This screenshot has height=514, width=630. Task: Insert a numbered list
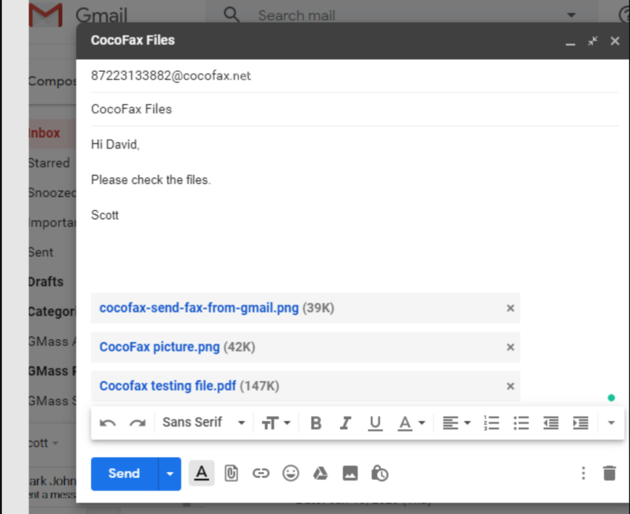(x=492, y=423)
